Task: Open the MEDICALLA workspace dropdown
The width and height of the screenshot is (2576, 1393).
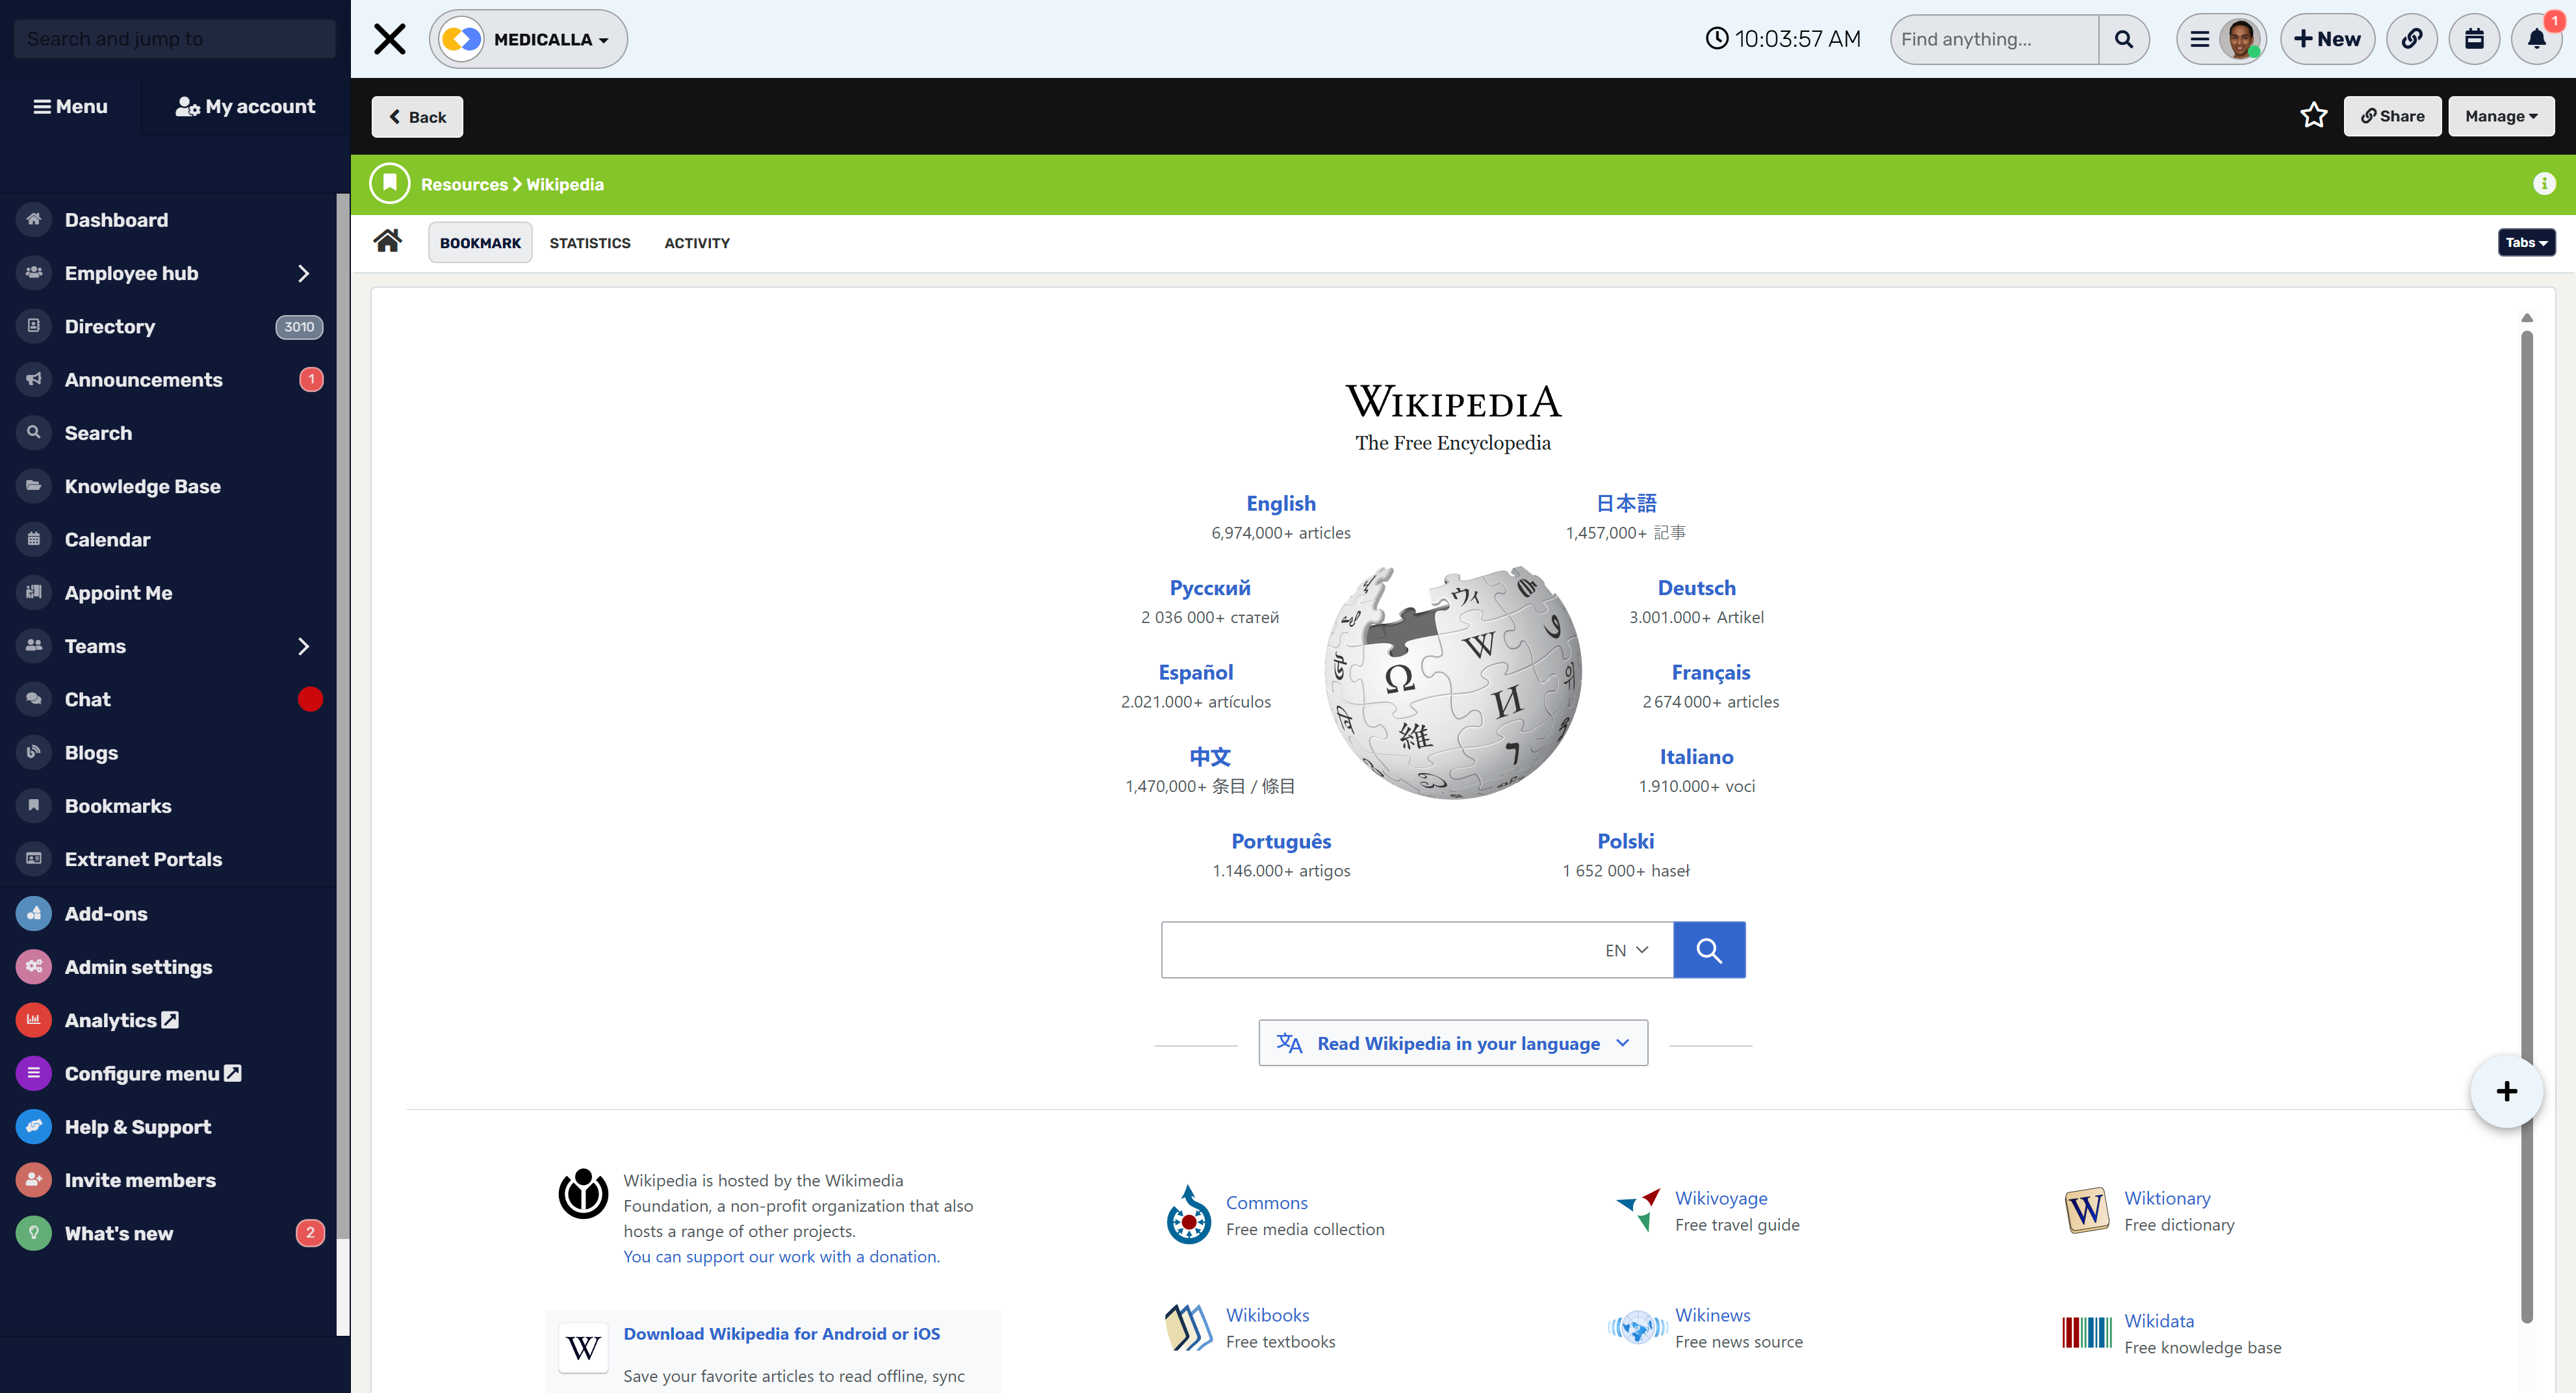Action: [529, 39]
